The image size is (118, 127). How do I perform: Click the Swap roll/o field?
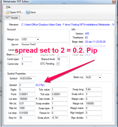(x=94, y=94)
